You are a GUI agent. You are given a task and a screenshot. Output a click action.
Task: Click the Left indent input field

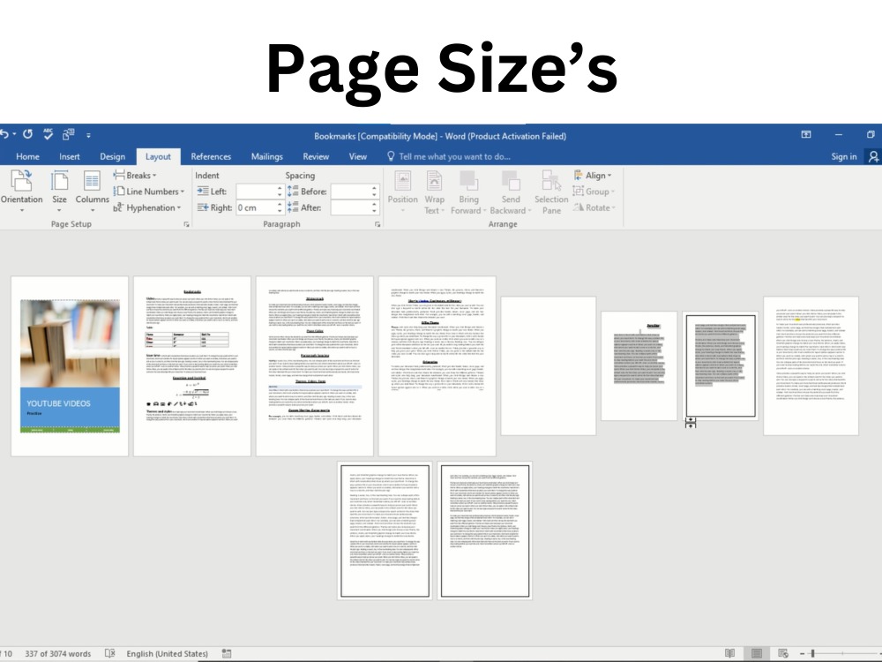click(256, 192)
